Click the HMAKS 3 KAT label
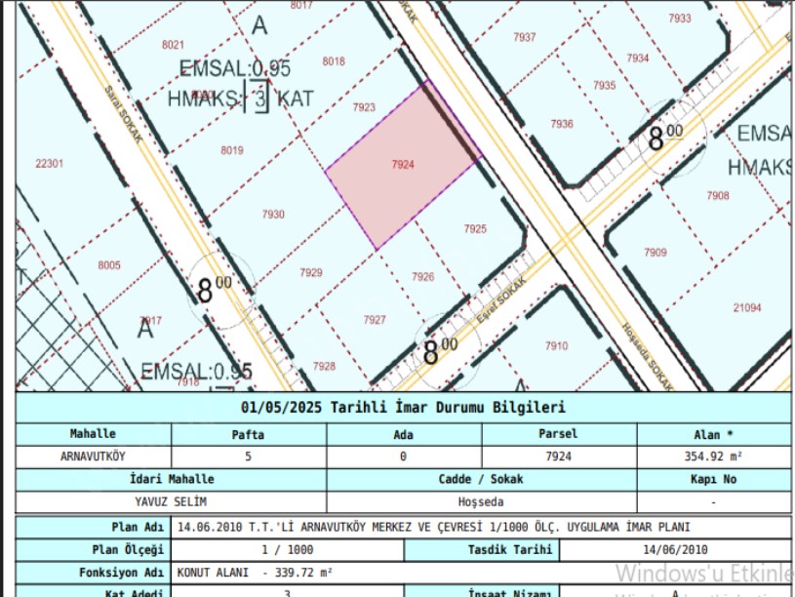Viewport: 795px width, 597px height. click(240, 99)
